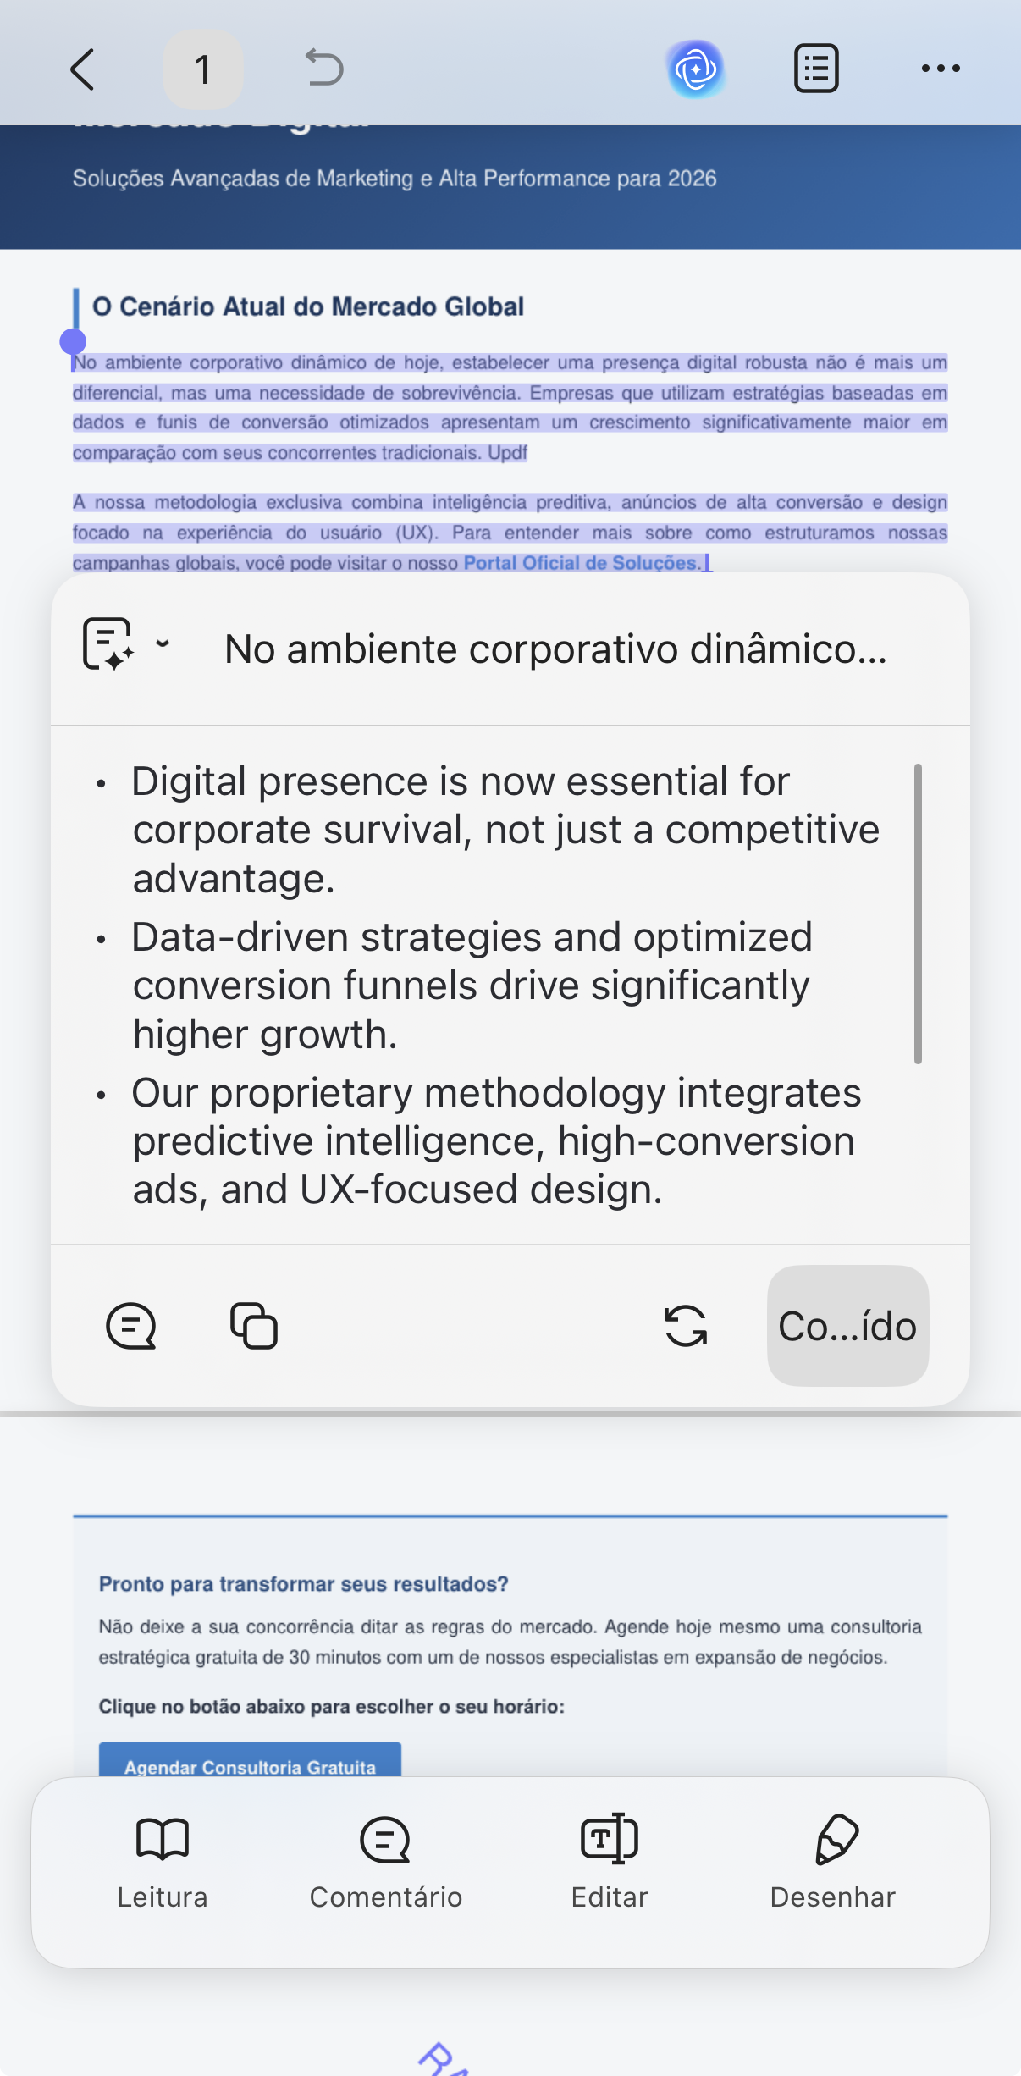The width and height of the screenshot is (1021, 2076).
Task: Tap the text selection start handle
Action: [x=74, y=342]
